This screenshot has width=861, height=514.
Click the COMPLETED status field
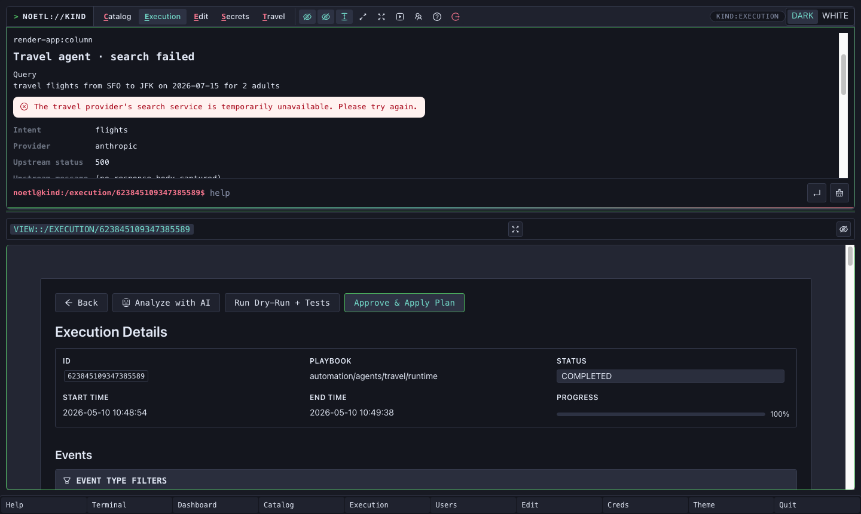coord(670,376)
